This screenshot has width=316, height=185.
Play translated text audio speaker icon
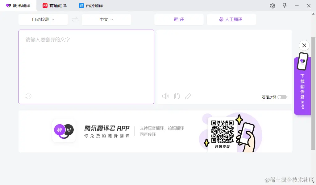165,96
